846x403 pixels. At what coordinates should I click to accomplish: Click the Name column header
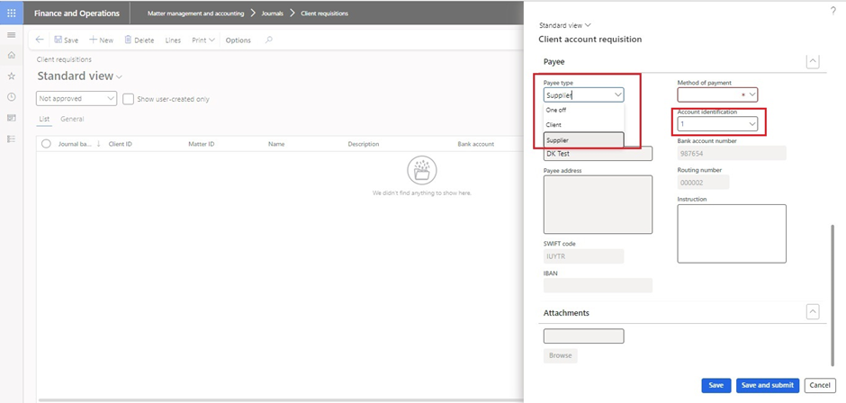tap(275, 144)
